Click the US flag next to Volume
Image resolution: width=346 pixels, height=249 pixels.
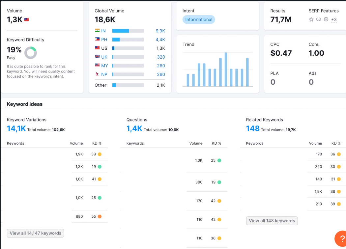click(x=26, y=20)
